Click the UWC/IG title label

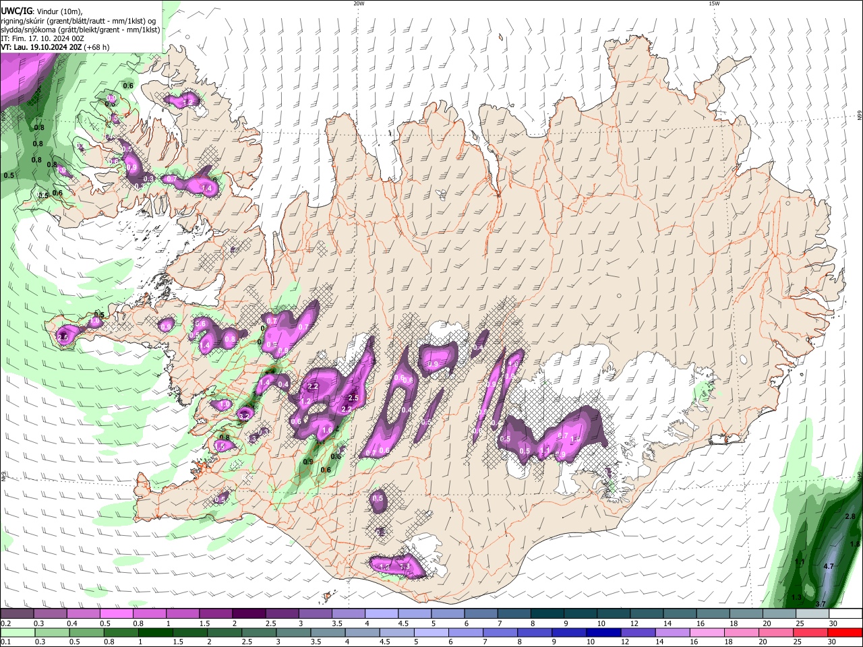pos(16,11)
